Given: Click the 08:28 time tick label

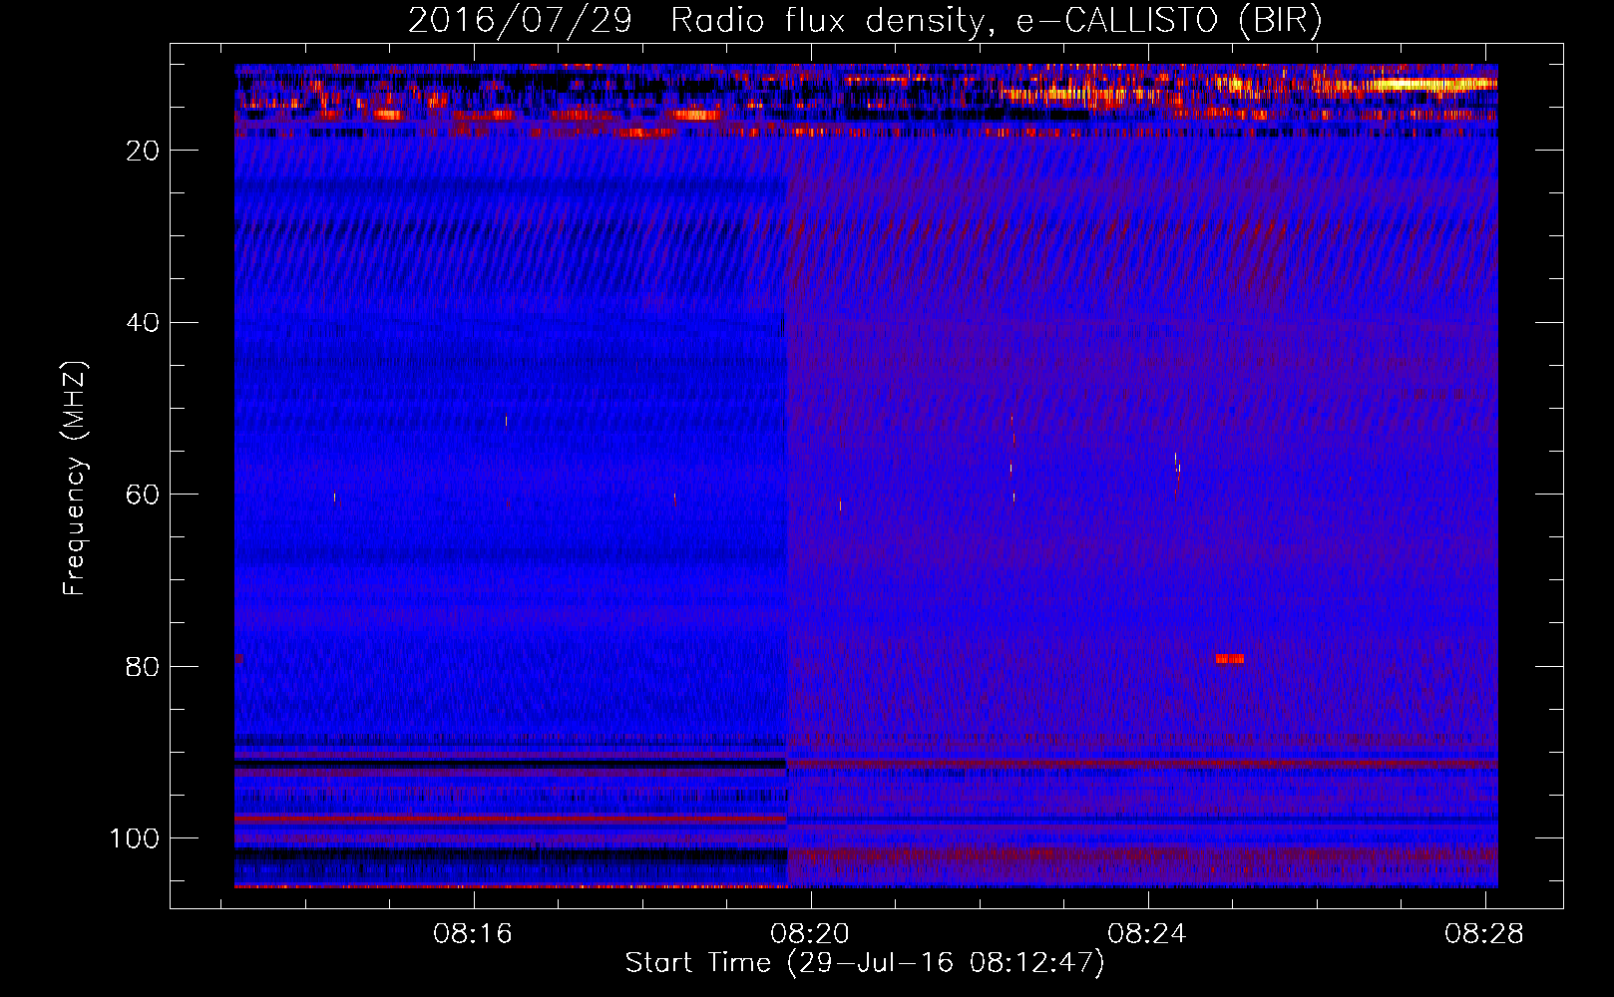Looking at the screenshot, I should tap(1484, 933).
